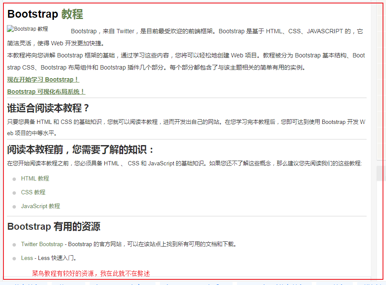Click the Bootstrap 教程 page heading
This screenshot has width=386, height=285.
pos(45,14)
